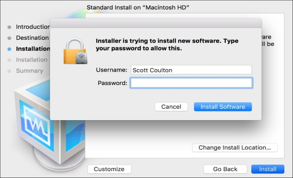
Task: Select the bold active Installation step
Action: pyautogui.click(x=33, y=49)
